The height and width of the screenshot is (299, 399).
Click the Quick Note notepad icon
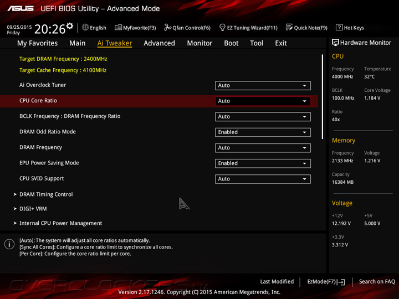point(289,27)
